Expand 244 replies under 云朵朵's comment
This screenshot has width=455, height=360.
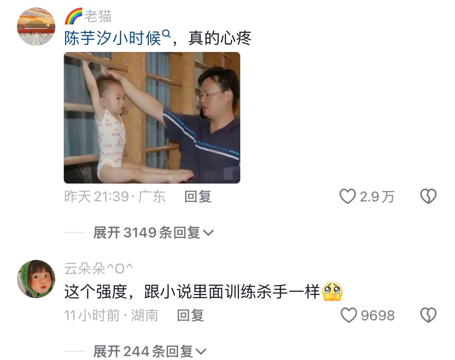point(150,352)
